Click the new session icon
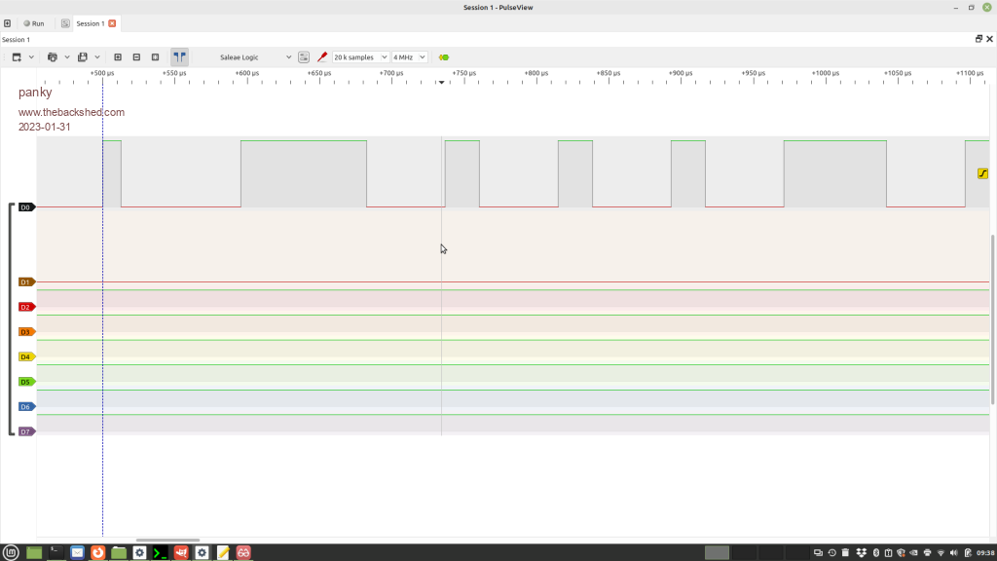Screen dimensions: 997x561 click(x=8, y=23)
